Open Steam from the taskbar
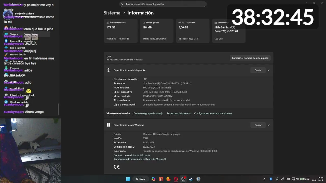This screenshot has height=183, width=326. click(191, 179)
